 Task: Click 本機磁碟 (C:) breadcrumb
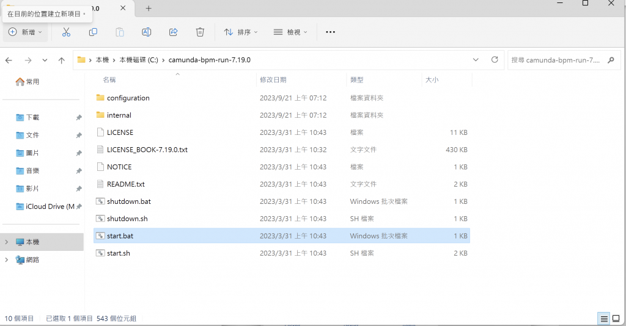tap(139, 60)
